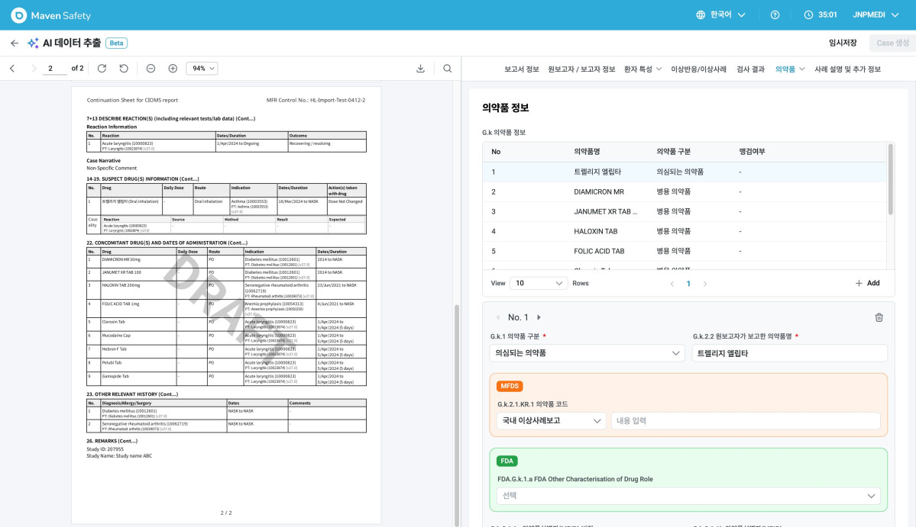The width and height of the screenshot is (916, 527).
Task: Switch to the 검사 결과 tab
Action: click(x=750, y=69)
